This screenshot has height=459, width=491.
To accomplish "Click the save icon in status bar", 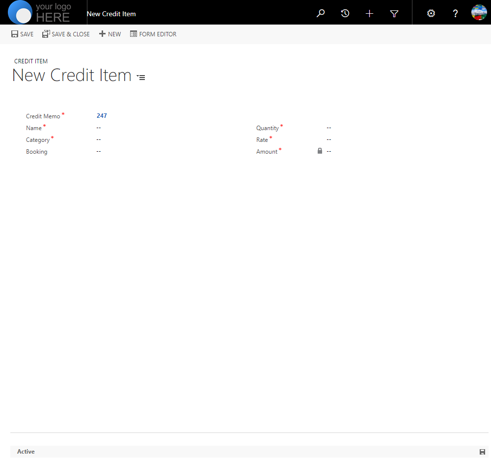I will pyautogui.click(x=482, y=452).
